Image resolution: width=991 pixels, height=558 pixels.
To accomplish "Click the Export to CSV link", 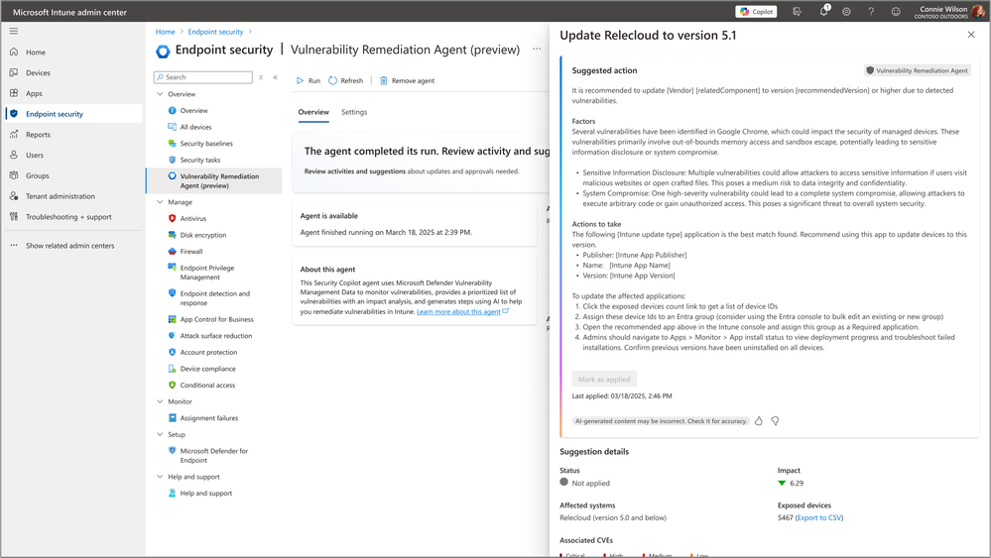I will pos(819,518).
